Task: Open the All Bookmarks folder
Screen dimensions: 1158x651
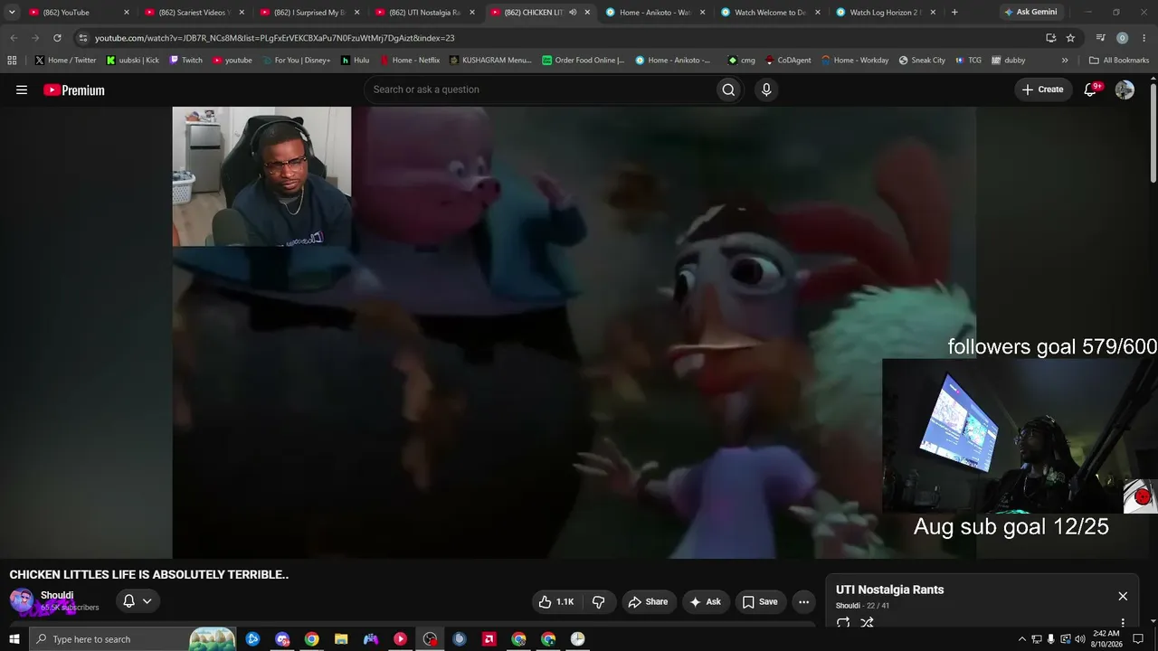Action: point(1119,61)
